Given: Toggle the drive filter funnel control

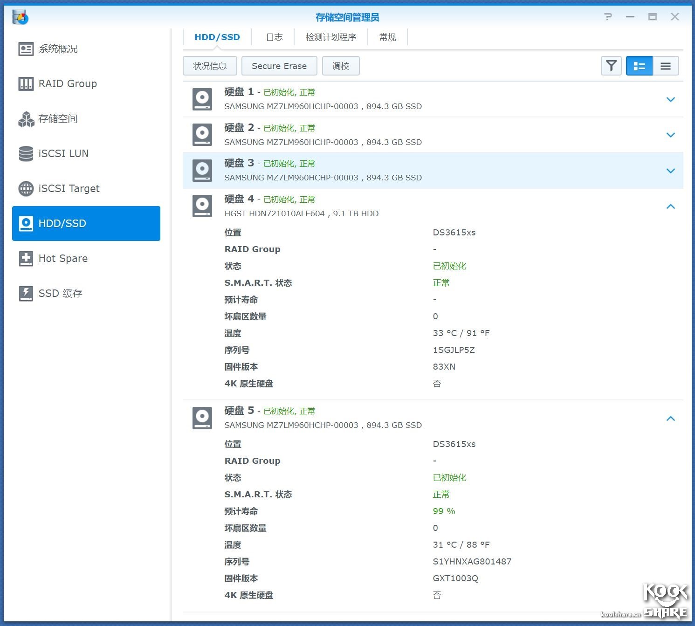Looking at the screenshot, I should click(x=611, y=66).
